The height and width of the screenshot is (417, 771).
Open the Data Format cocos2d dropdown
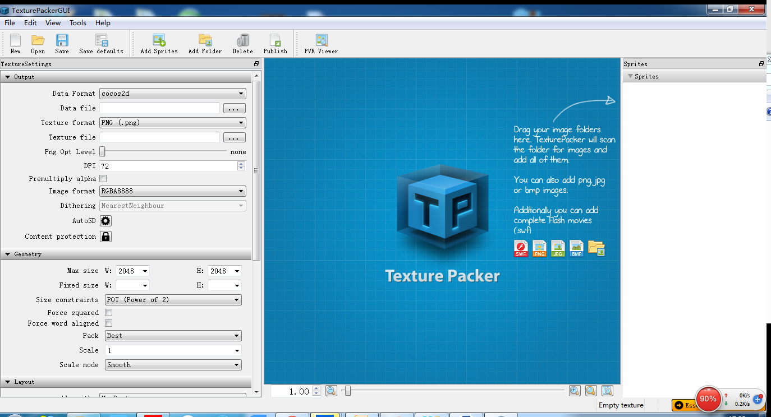point(173,94)
